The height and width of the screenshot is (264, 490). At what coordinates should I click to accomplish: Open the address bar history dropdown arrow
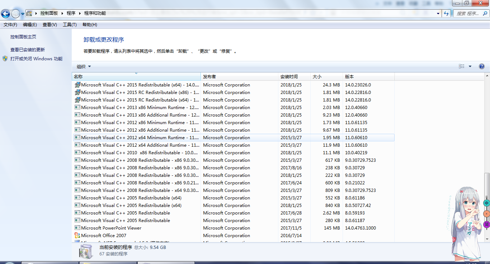click(438, 13)
